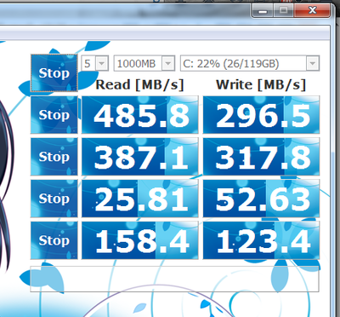
Task: Minimize the benchmark window
Action: pyautogui.click(x=263, y=11)
